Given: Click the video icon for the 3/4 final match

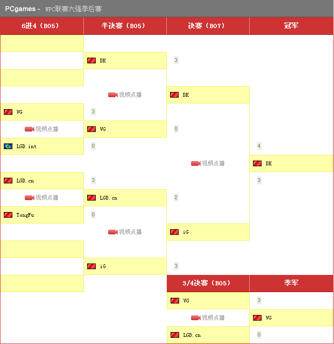Looking at the screenshot, I should 196,318.
